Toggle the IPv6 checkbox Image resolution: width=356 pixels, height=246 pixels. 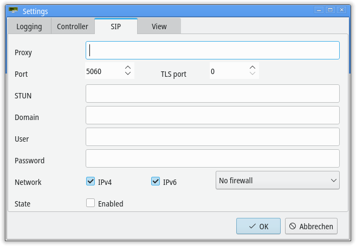(x=156, y=181)
